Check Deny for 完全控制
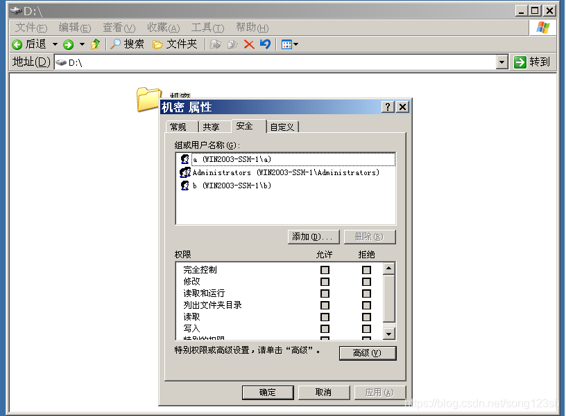Image resolution: width=566 pixels, height=416 pixels. (x=366, y=270)
